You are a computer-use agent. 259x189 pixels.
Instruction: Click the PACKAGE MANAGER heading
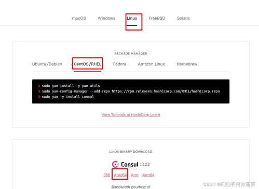click(131, 53)
